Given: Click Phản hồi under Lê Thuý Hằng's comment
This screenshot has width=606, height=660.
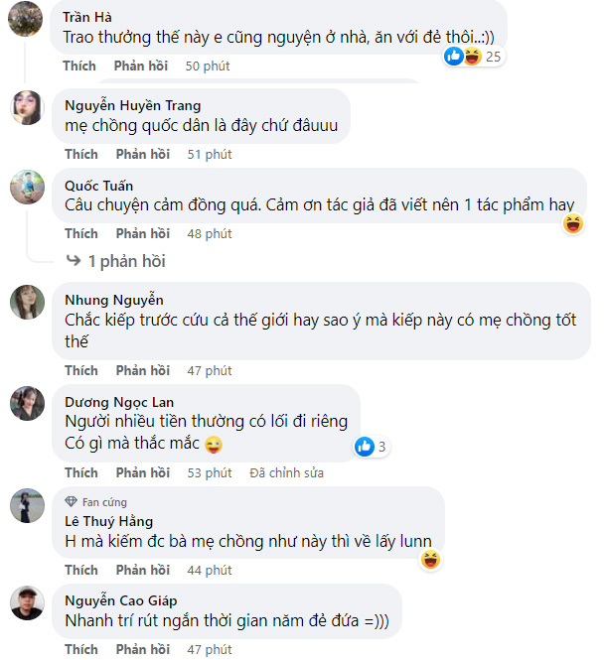Looking at the screenshot, I should [142, 570].
